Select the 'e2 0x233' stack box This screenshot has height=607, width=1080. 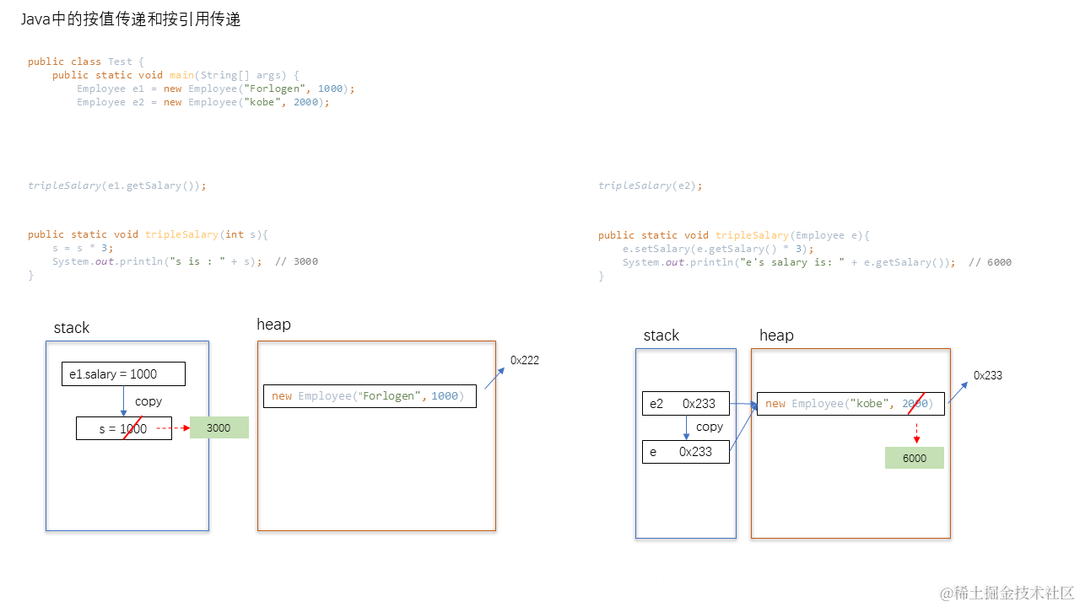click(x=686, y=404)
